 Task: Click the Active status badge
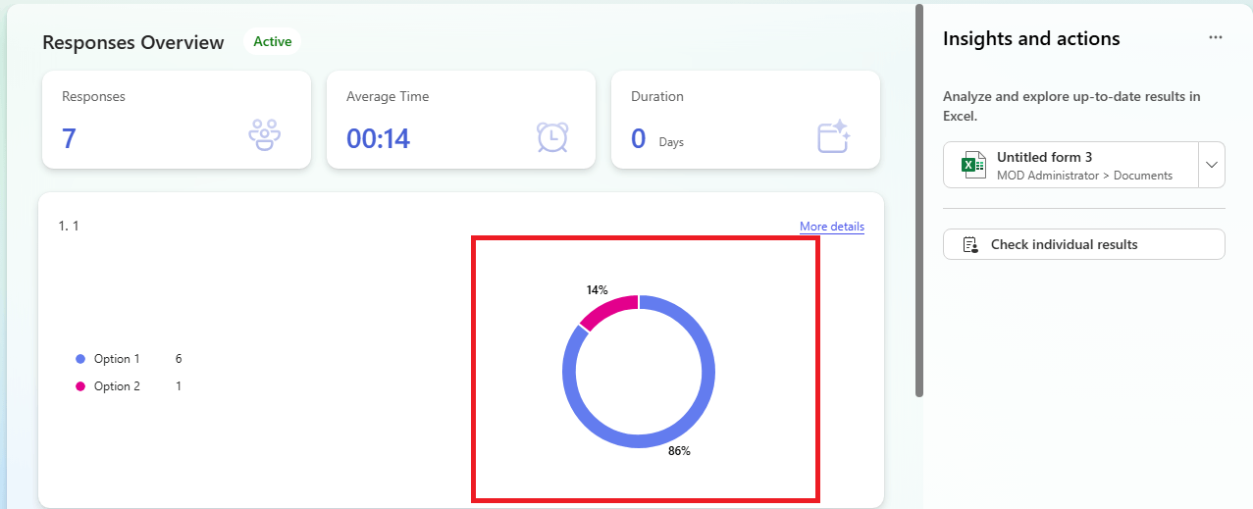pos(273,41)
